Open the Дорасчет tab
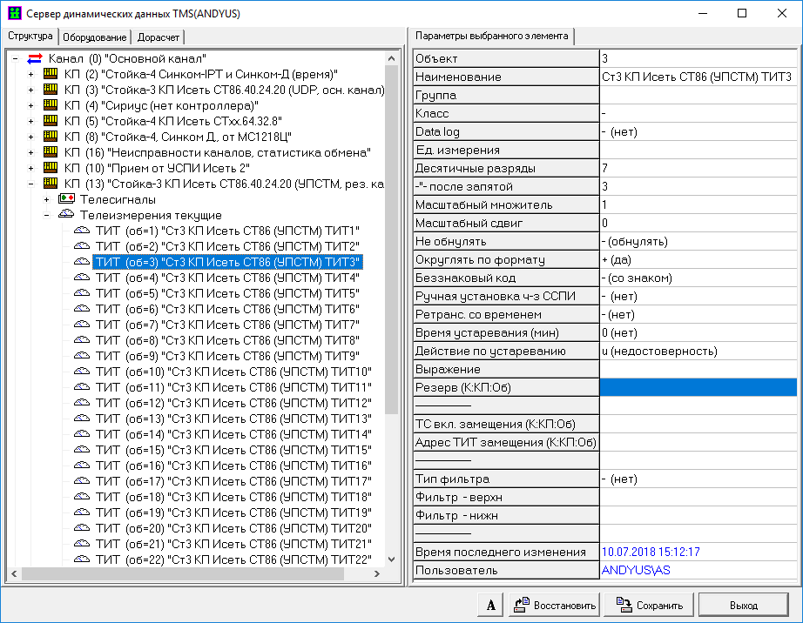Image resolution: width=803 pixels, height=623 pixels. pyautogui.click(x=159, y=37)
